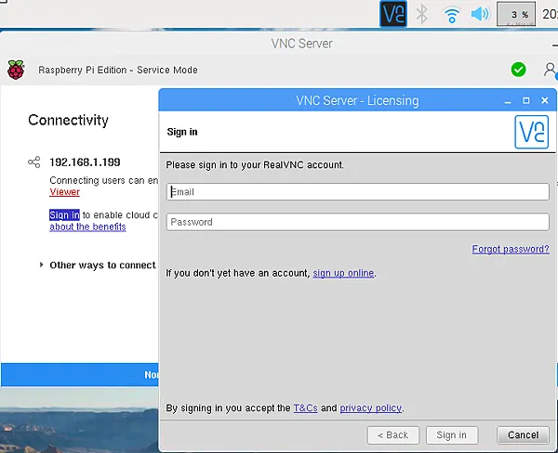Select the blue banner at VNC Server bottom
This screenshot has height=453, width=558.
tap(80, 374)
